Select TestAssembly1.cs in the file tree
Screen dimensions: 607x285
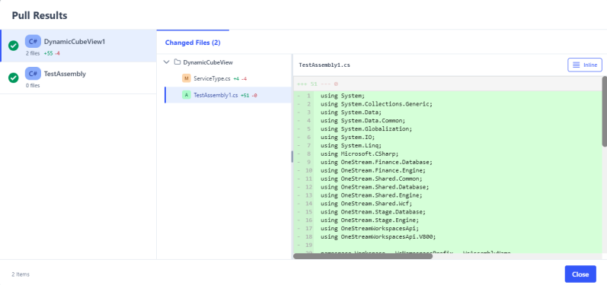[228, 95]
